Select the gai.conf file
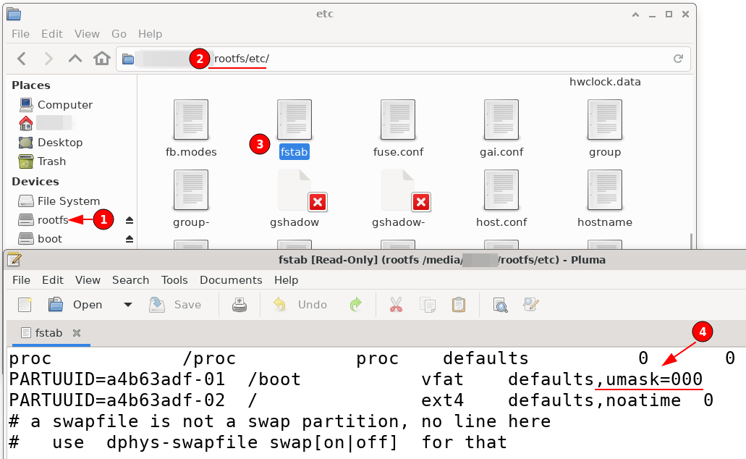 (501, 129)
